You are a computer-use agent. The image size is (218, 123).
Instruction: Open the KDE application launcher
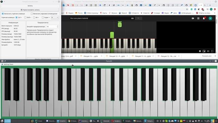click(2, 121)
